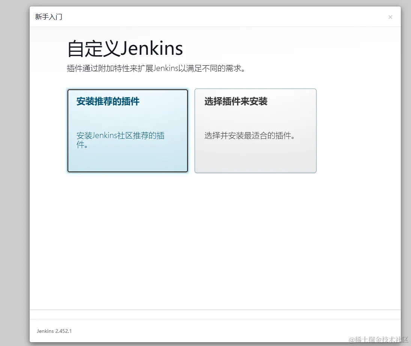This screenshot has width=411, height=346.
Task: Click the 插件通过附加特性来扩展Jenkins description text
Action: 156,68
